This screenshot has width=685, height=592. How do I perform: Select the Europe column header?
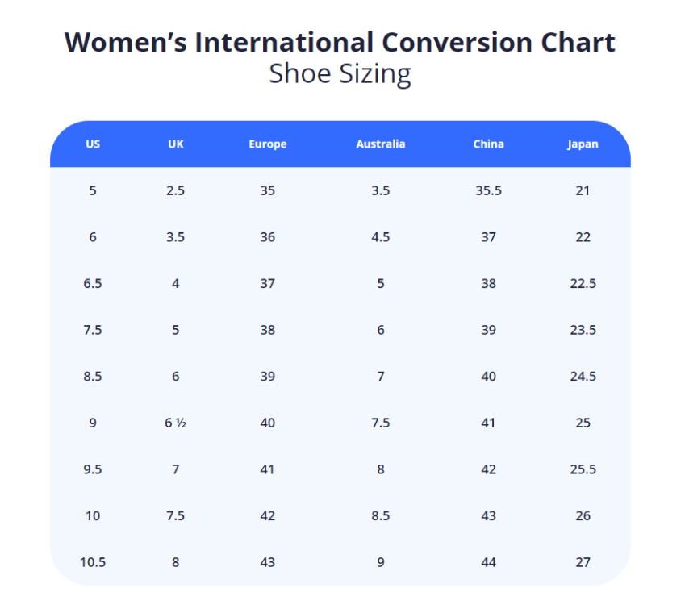coord(267,144)
